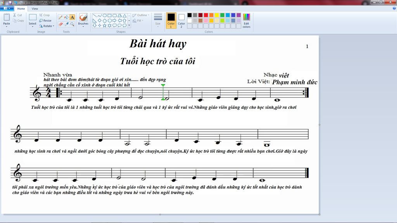Choose the Pentagon shape
397x223 pixels.
click(x=105, y=21)
